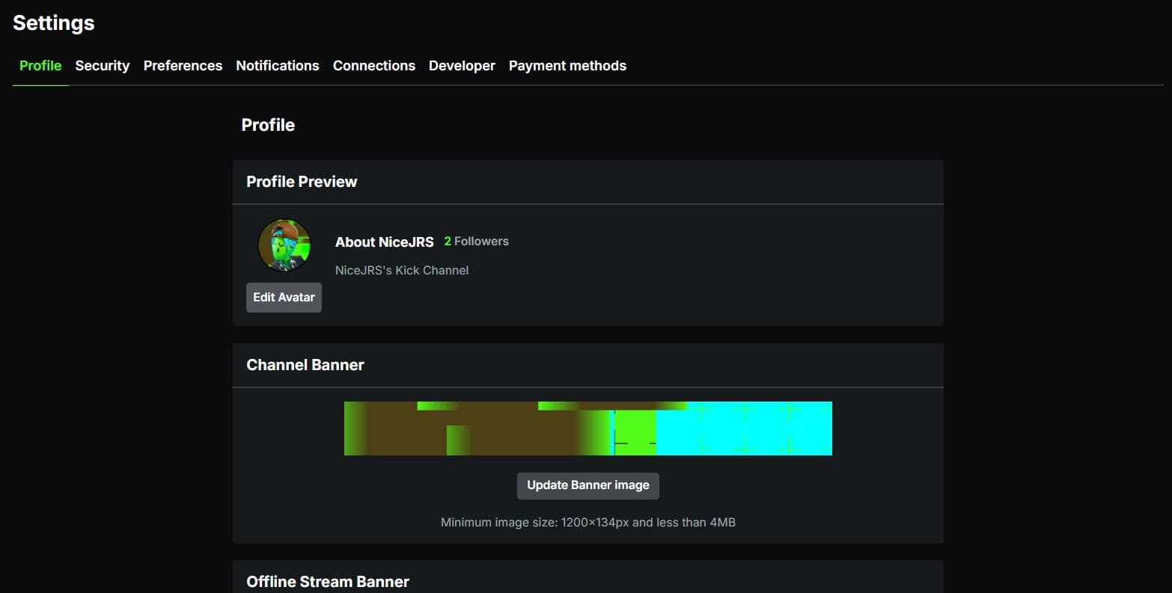
Task: Click the channel banner image preview
Action: (x=588, y=428)
